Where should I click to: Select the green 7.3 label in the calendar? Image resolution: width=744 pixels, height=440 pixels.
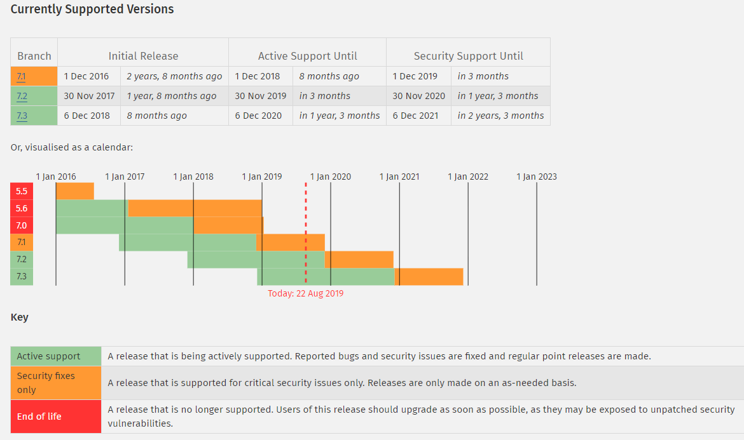(22, 277)
